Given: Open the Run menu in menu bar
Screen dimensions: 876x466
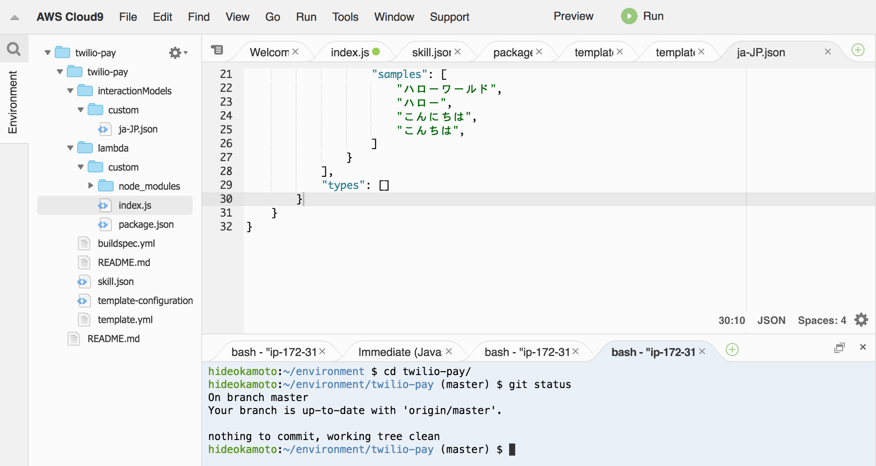Looking at the screenshot, I should (x=306, y=17).
